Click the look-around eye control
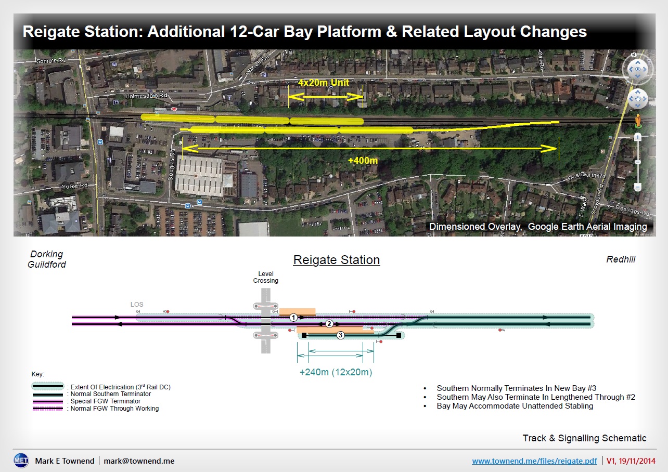The image size is (668, 472). click(638, 69)
